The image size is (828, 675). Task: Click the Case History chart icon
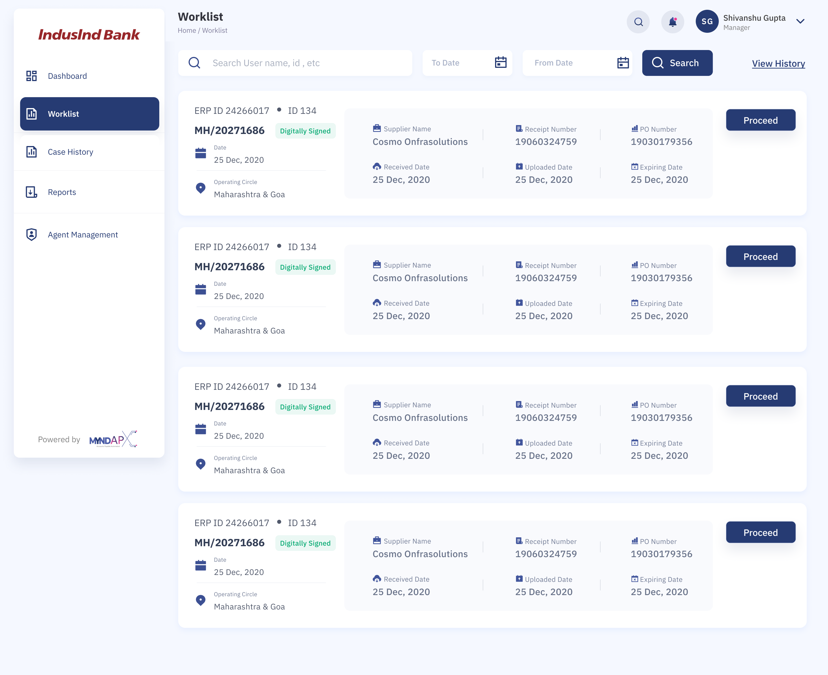(32, 152)
